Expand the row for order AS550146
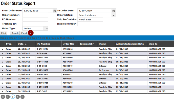 tap(2, 49)
